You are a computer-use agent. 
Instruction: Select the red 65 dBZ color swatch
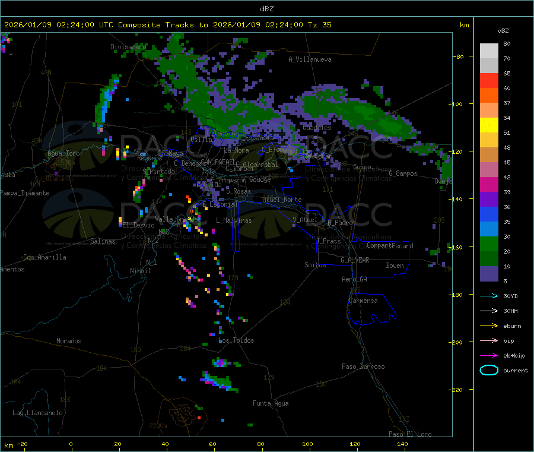[489, 80]
